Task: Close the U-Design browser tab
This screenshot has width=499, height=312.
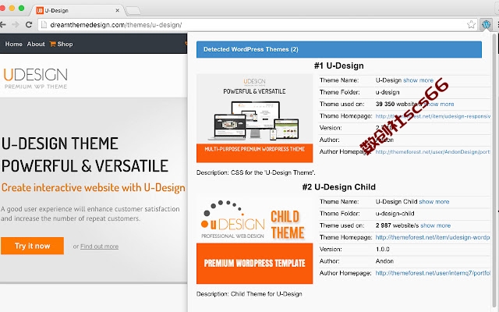Action: 117,10
